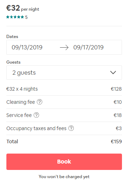Click the rating number 5

coord(26,17)
